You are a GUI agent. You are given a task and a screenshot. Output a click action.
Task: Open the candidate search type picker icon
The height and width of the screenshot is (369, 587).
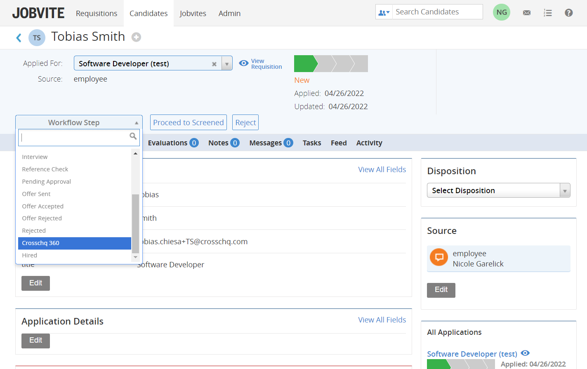click(384, 12)
